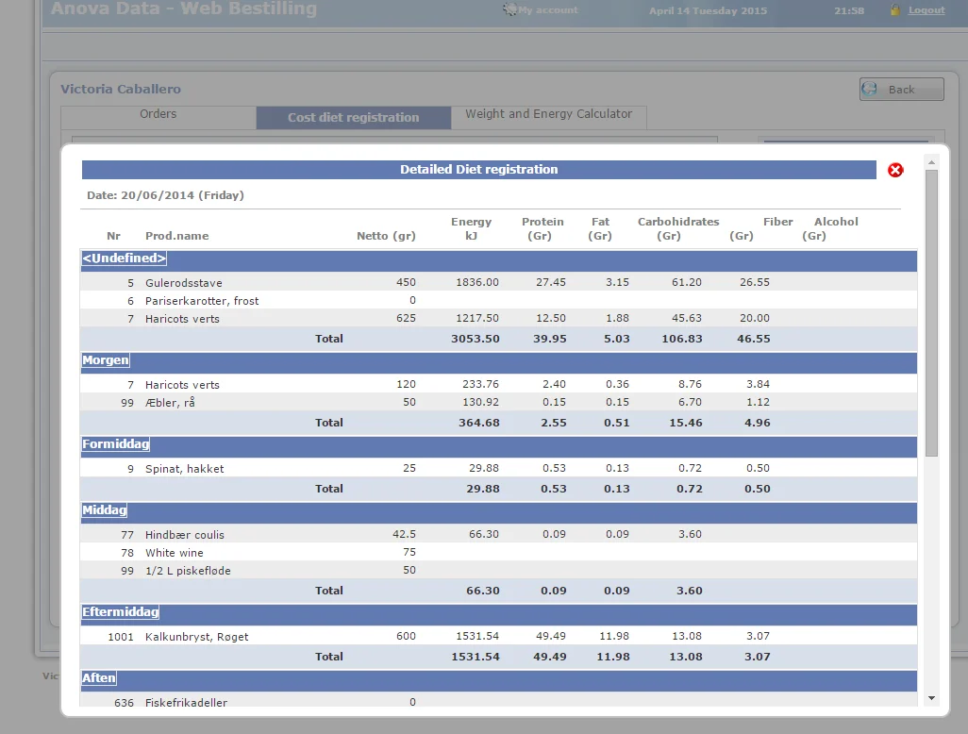The width and height of the screenshot is (968, 734).
Task: Click the Morgen section header
Action: click(x=106, y=360)
